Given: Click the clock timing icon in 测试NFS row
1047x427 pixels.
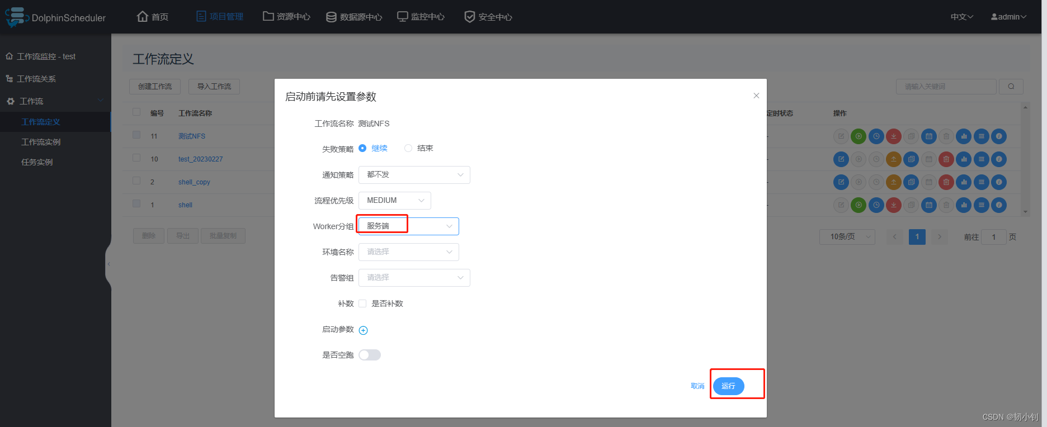Looking at the screenshot, I should click(876, 136).
